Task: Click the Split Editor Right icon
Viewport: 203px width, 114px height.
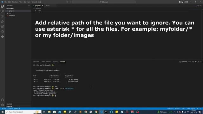Action: tap(198, 6)
